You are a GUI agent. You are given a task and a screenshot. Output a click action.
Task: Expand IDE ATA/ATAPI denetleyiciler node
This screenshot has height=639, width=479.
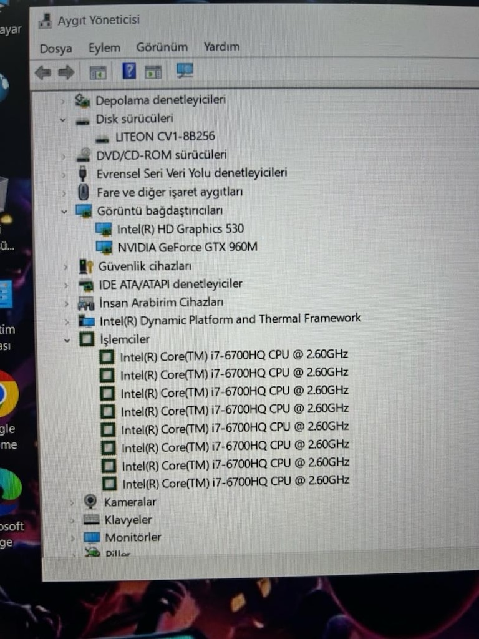(66, 285)
